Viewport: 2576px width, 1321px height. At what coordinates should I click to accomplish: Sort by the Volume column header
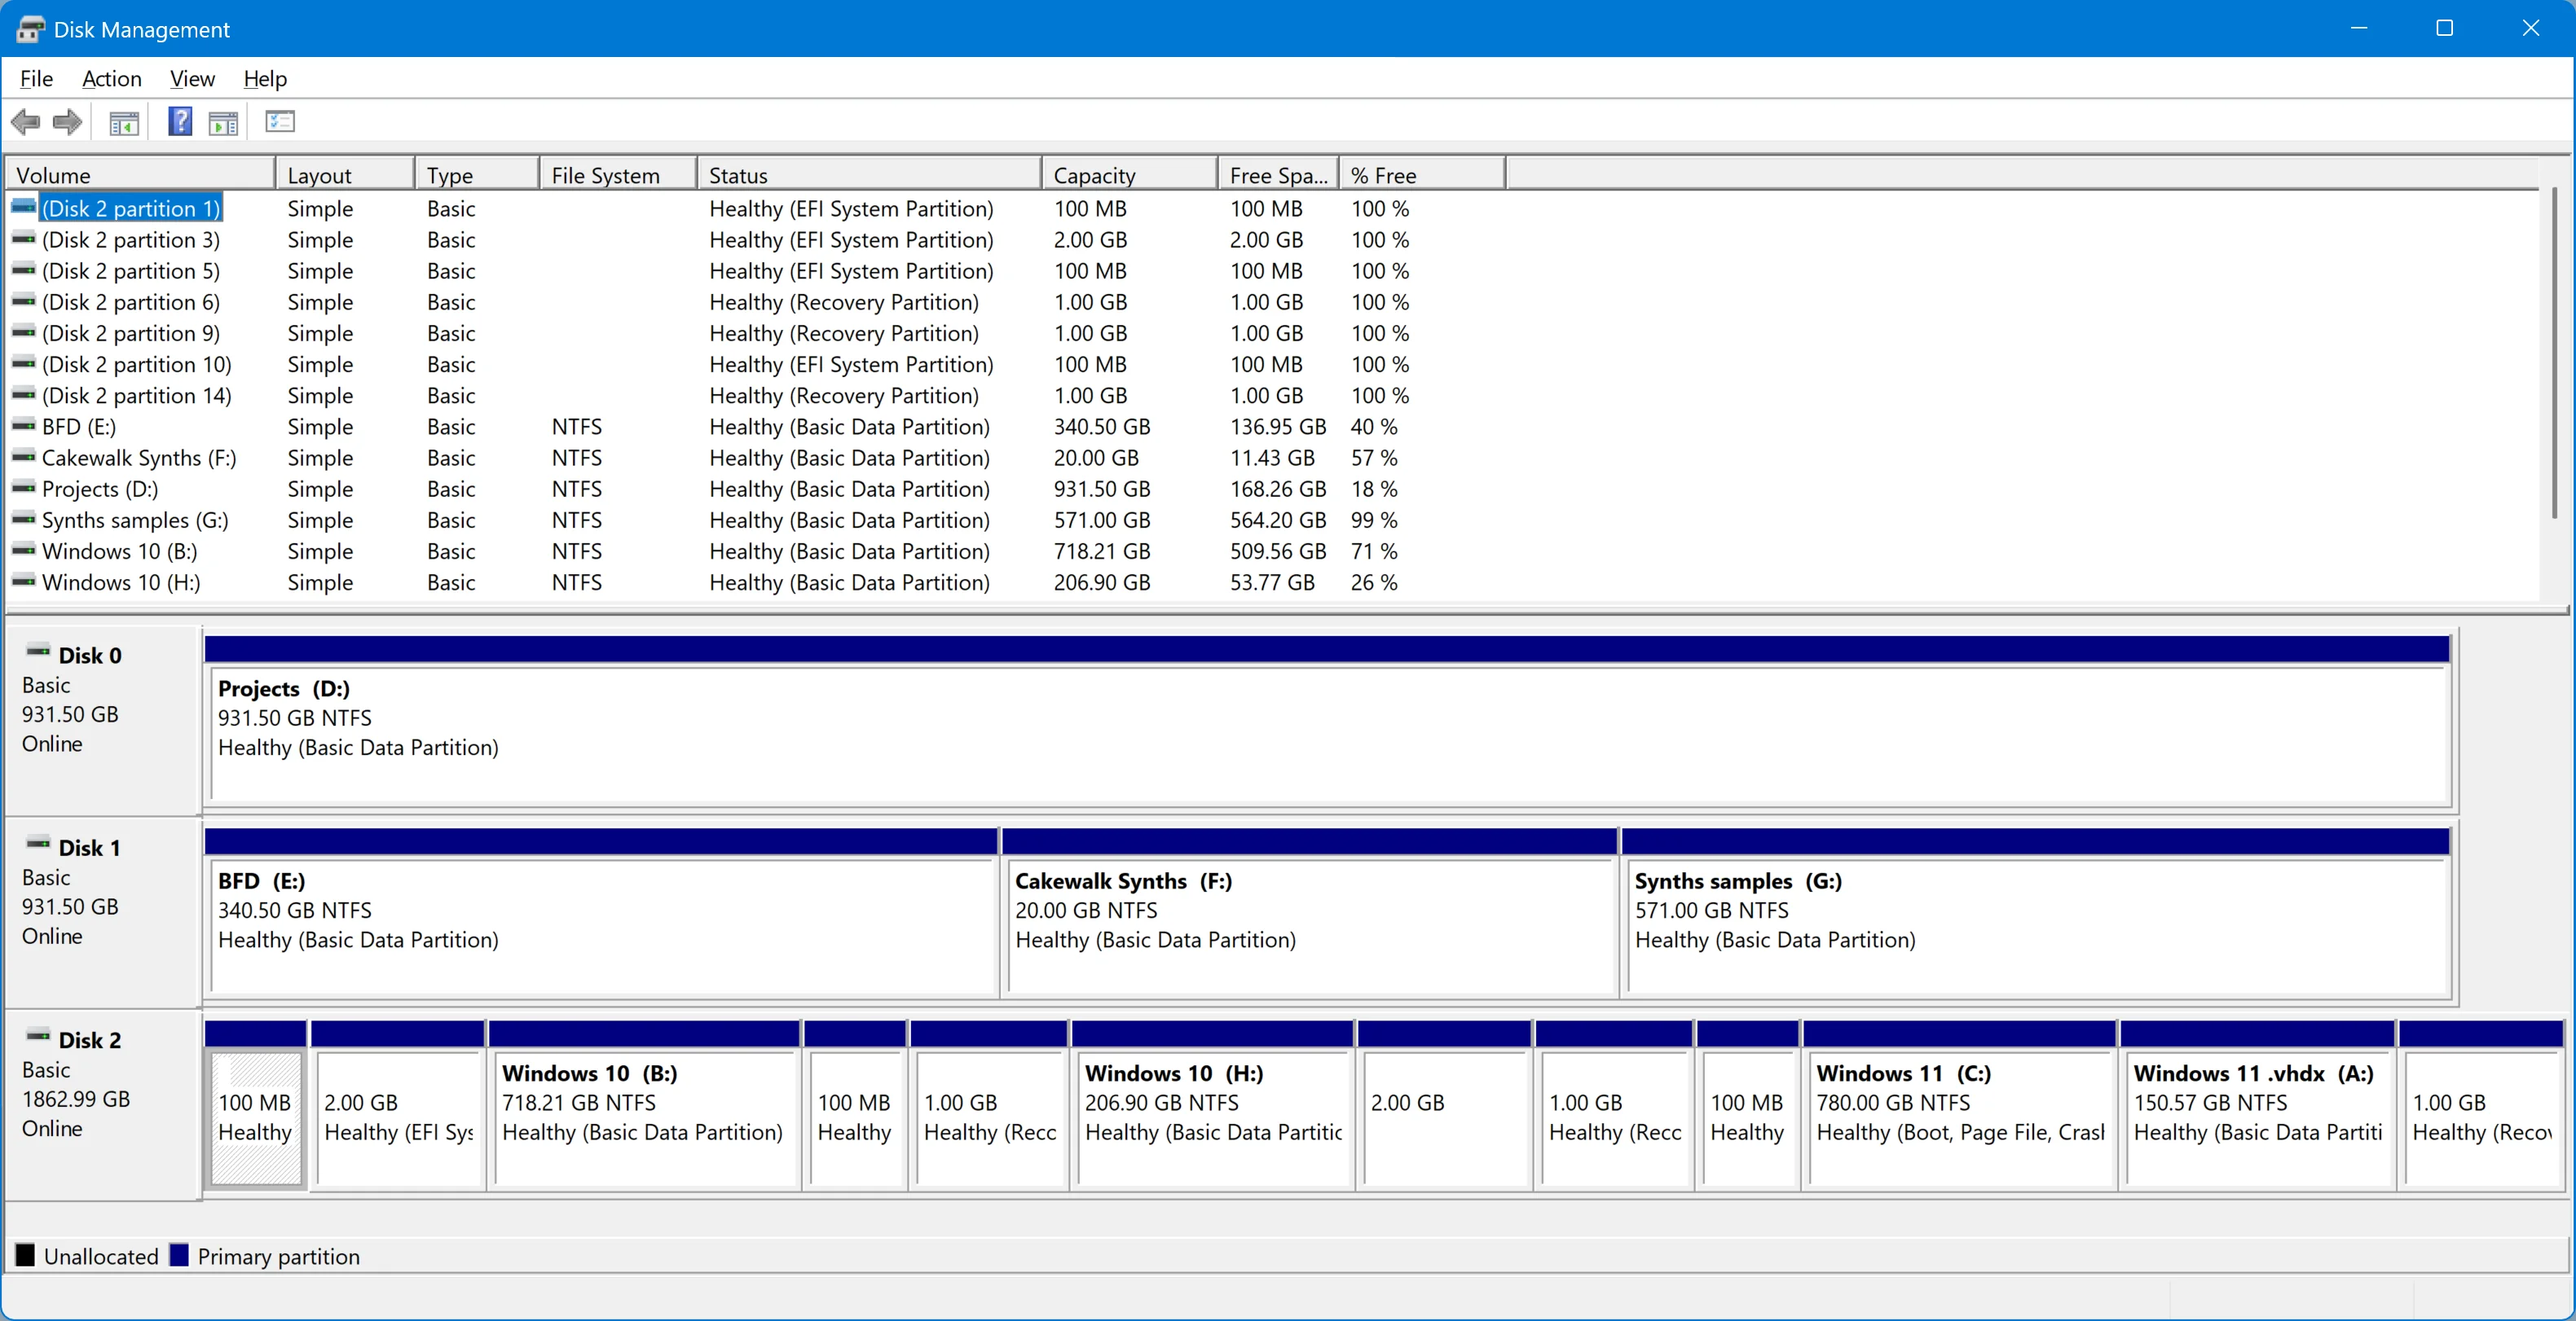pos(141,175)
